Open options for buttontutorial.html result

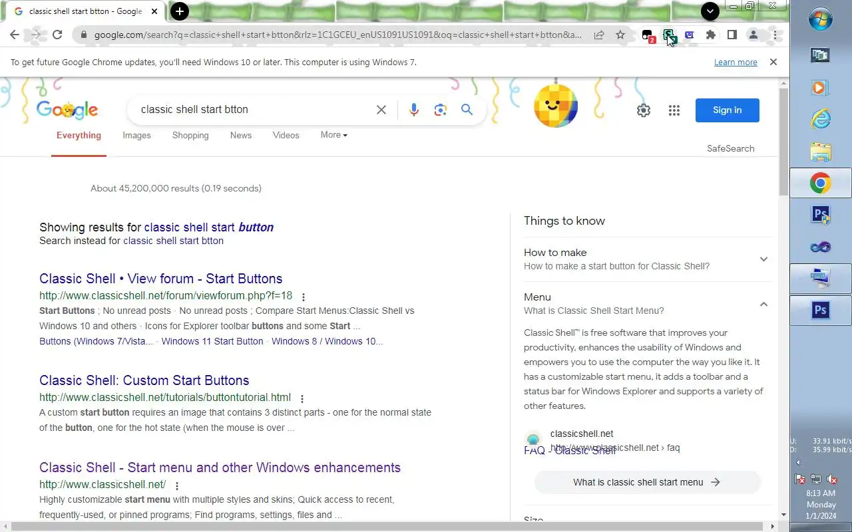(302, 398)
